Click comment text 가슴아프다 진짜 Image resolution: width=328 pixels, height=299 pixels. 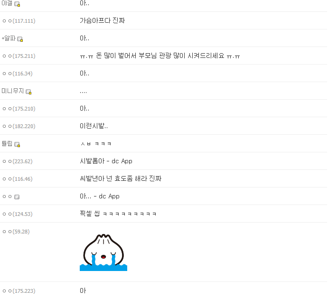click(x=102, y=20)
